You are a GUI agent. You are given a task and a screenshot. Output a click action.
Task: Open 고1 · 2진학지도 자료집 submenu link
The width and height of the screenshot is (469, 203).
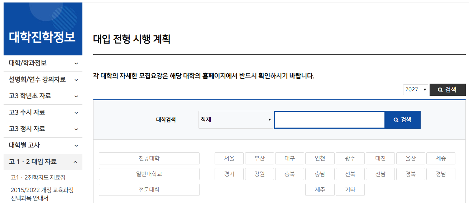38,178
